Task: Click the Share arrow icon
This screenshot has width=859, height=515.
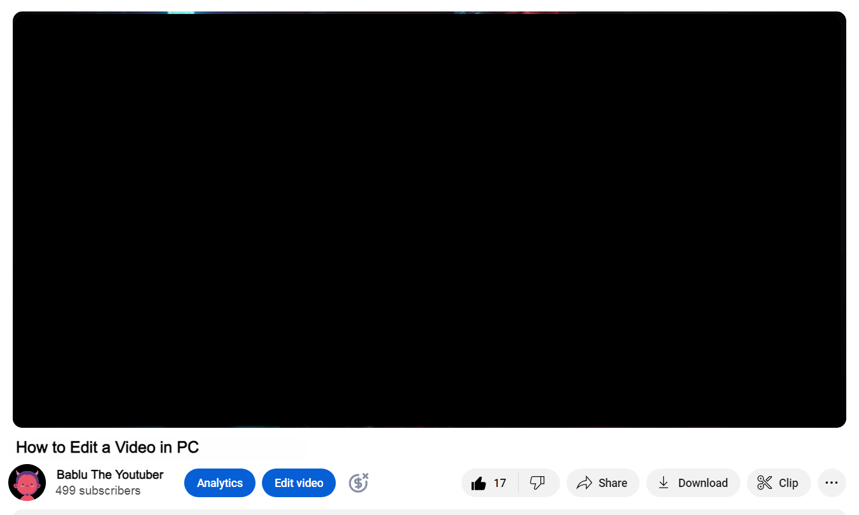Action: [x=584, y=483]
